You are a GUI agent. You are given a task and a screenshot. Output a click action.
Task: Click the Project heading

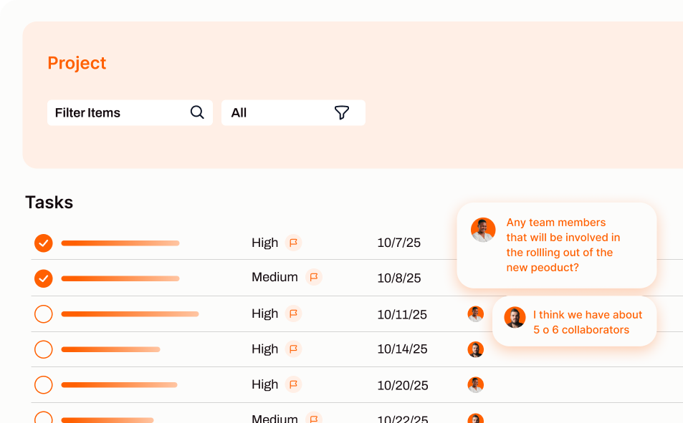[77, 63]
